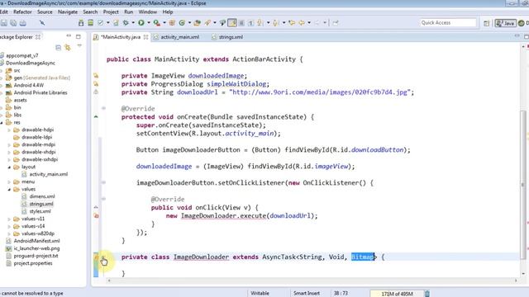Toggle code fold at setOnClickListener line
This screenshot has width=529, height=297.
pos(103,182)
